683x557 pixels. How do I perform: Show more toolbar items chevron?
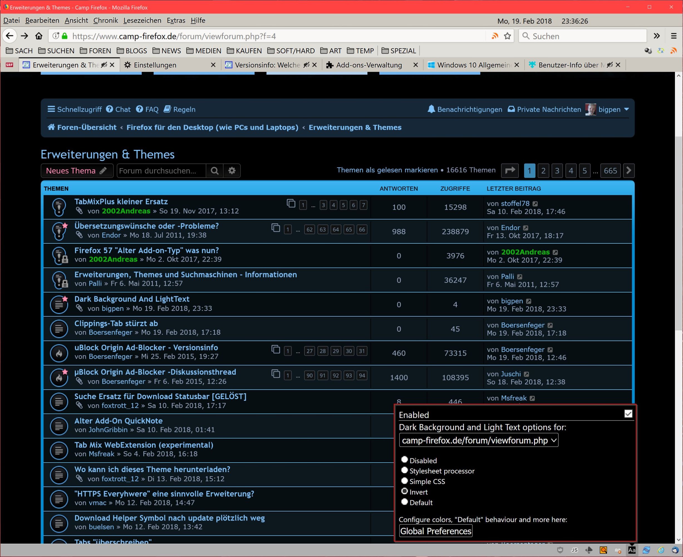(657, 36)
